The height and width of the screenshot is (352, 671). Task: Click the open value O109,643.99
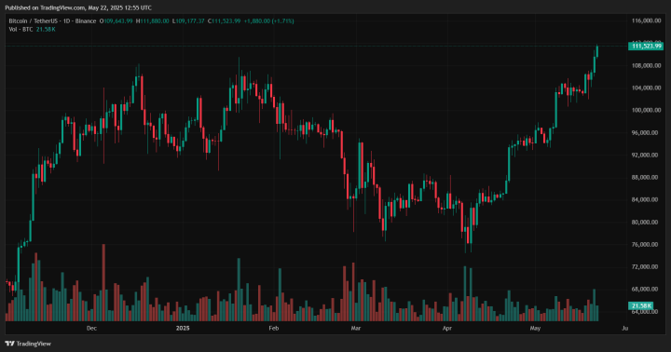(116, 21)
